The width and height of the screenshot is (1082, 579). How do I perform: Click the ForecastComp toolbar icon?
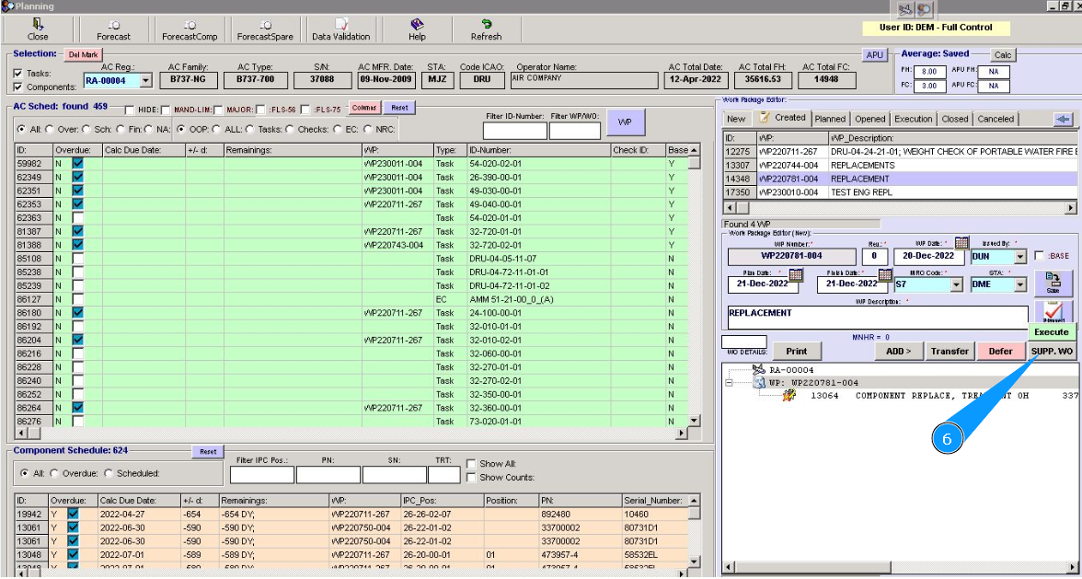click(x=189, y=29)
